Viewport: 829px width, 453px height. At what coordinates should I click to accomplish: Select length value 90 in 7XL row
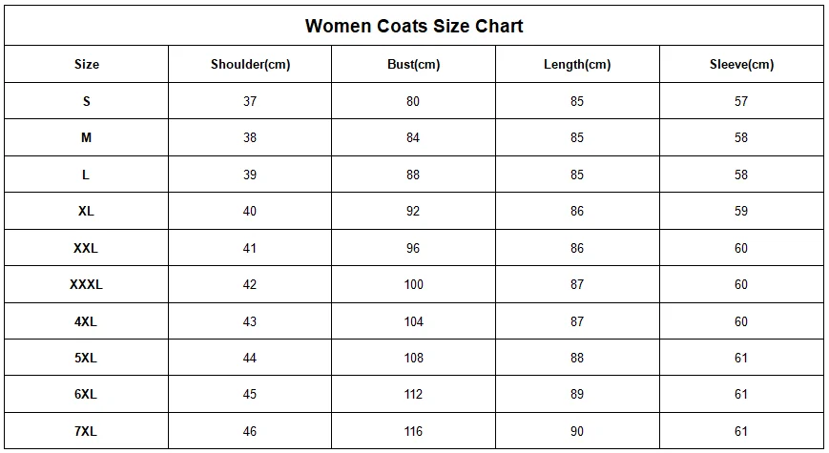click(x=576, y=431)
